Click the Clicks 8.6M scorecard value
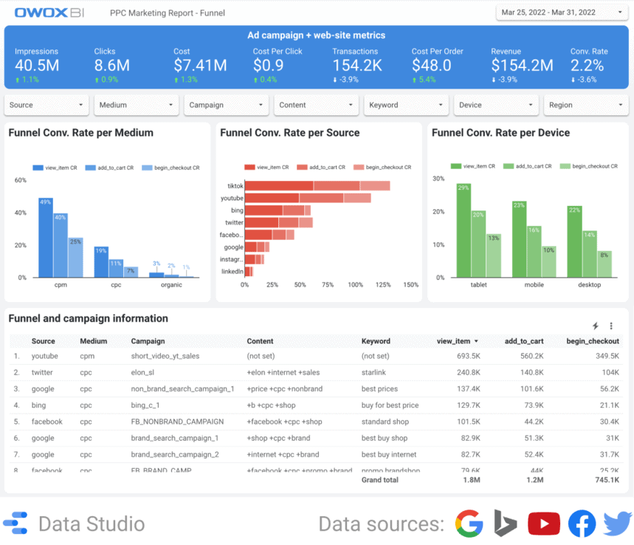 click(x=112, y=66)
